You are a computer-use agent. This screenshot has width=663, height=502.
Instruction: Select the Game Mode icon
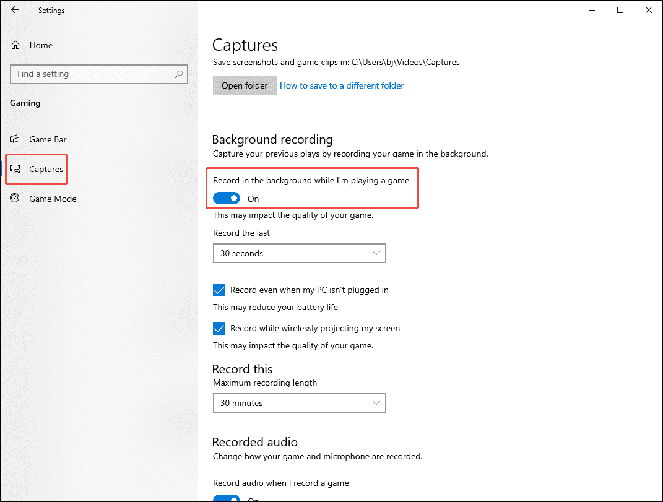[15, 198]
